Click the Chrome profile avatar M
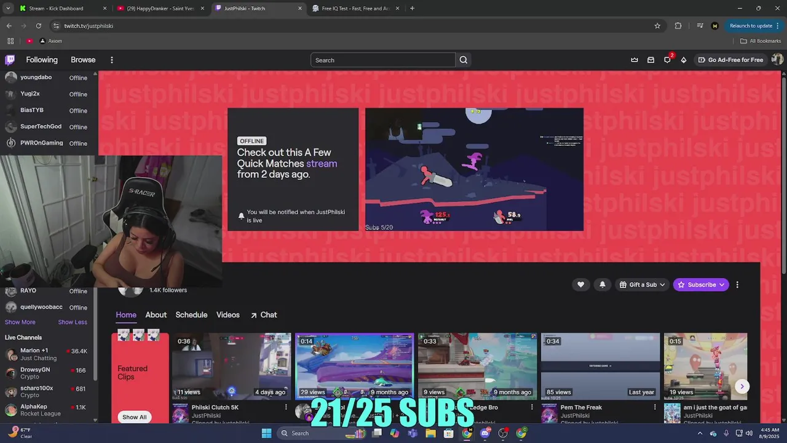This screenshot has width=787, height=443. (714, 26)
